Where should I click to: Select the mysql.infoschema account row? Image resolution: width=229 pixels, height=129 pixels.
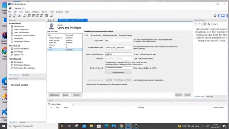point(65,38)
